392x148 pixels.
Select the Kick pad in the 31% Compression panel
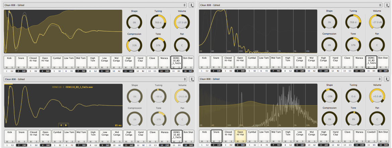point(9,62)
